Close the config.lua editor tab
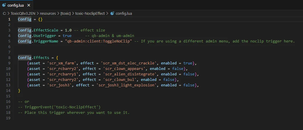The image size is (303, 130). click(x=28, y=5)
